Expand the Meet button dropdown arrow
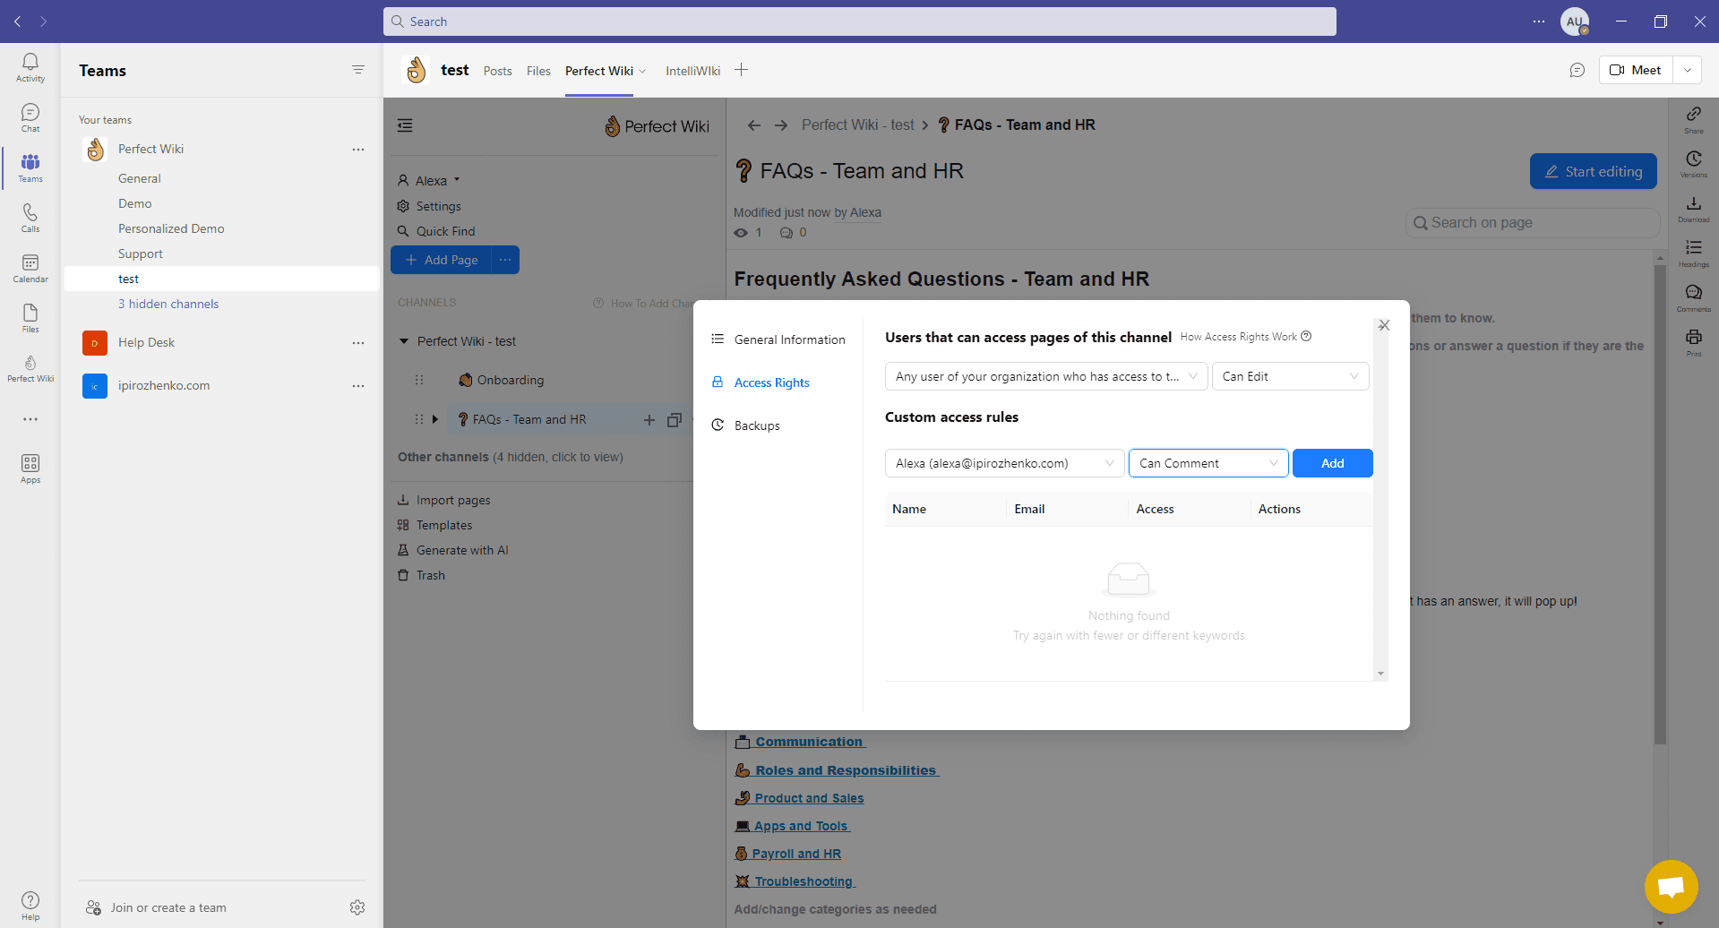The image size is (1719, 928). [x=1688, y=70]
